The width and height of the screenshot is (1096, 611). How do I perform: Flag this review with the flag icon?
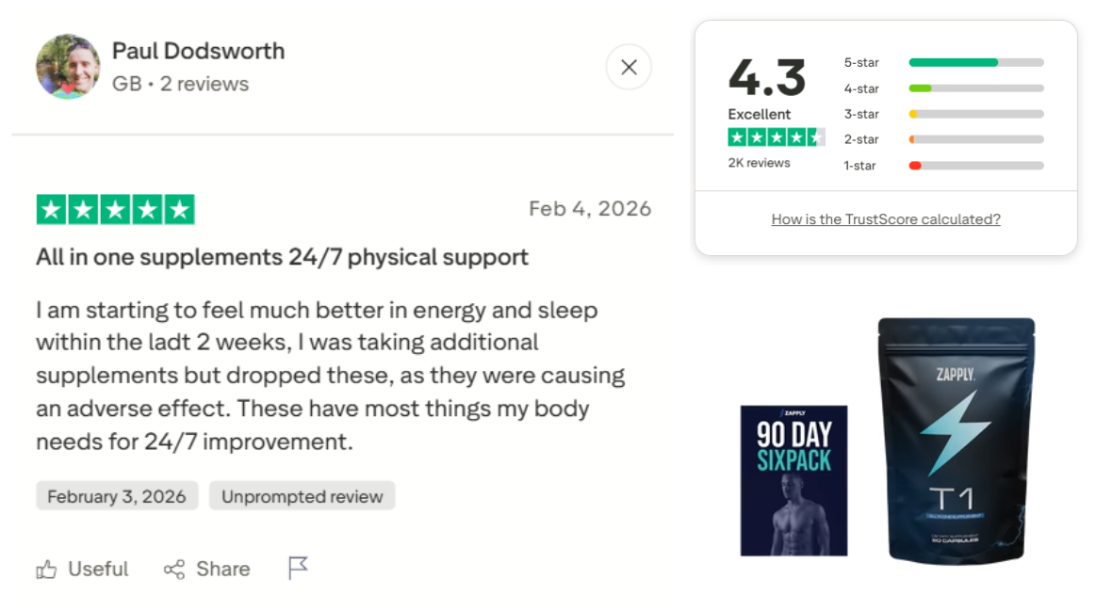pos(298,568)
